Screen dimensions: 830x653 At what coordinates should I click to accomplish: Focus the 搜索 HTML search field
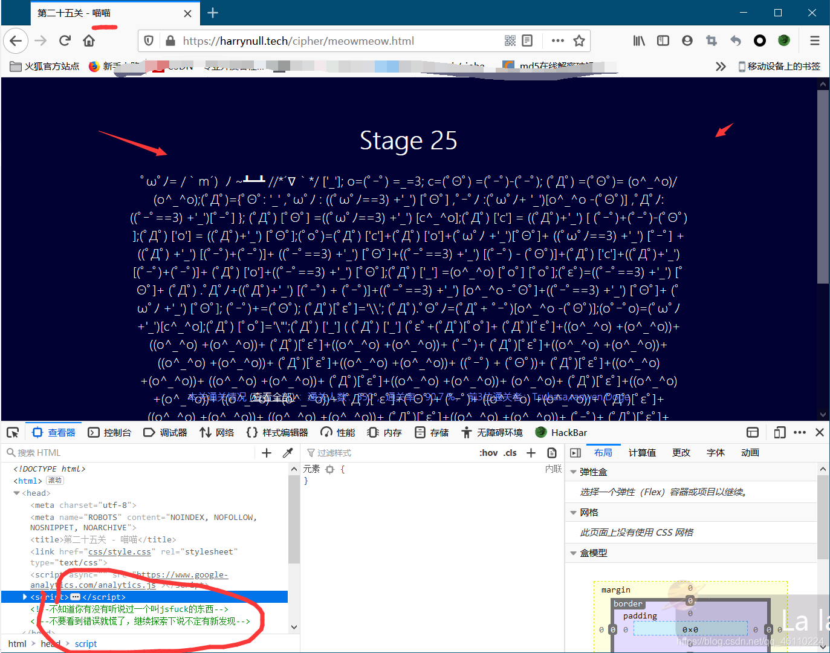click(x=129, y=453)
